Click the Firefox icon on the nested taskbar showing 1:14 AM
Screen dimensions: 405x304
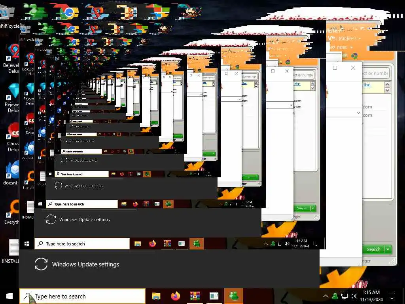pyautogui.click(x=152, y=243)
